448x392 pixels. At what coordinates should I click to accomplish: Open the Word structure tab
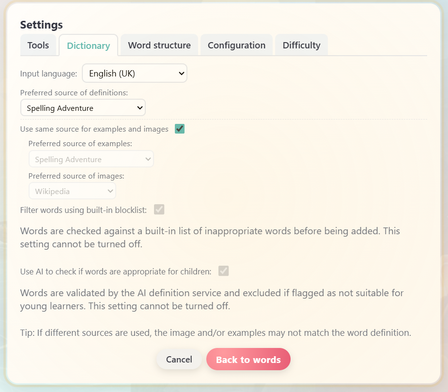[x=159, y=45]
